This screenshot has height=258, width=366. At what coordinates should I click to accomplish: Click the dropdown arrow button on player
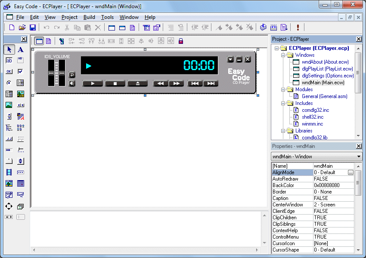230,59
